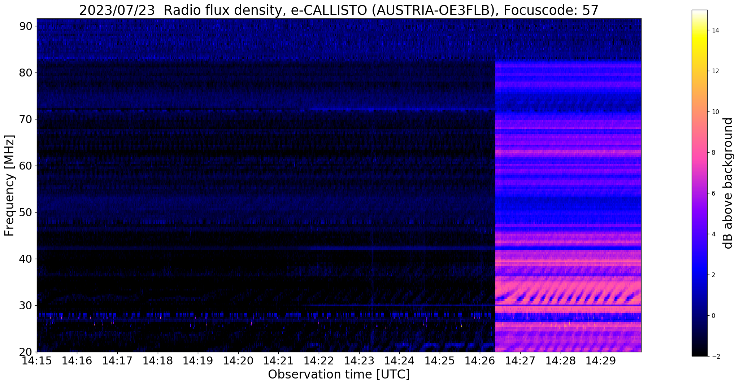Image resolution: width=739 pixels, height=385 pixels.
Task: Click the 14:22 time tick label
Action: tap(319, 360)
